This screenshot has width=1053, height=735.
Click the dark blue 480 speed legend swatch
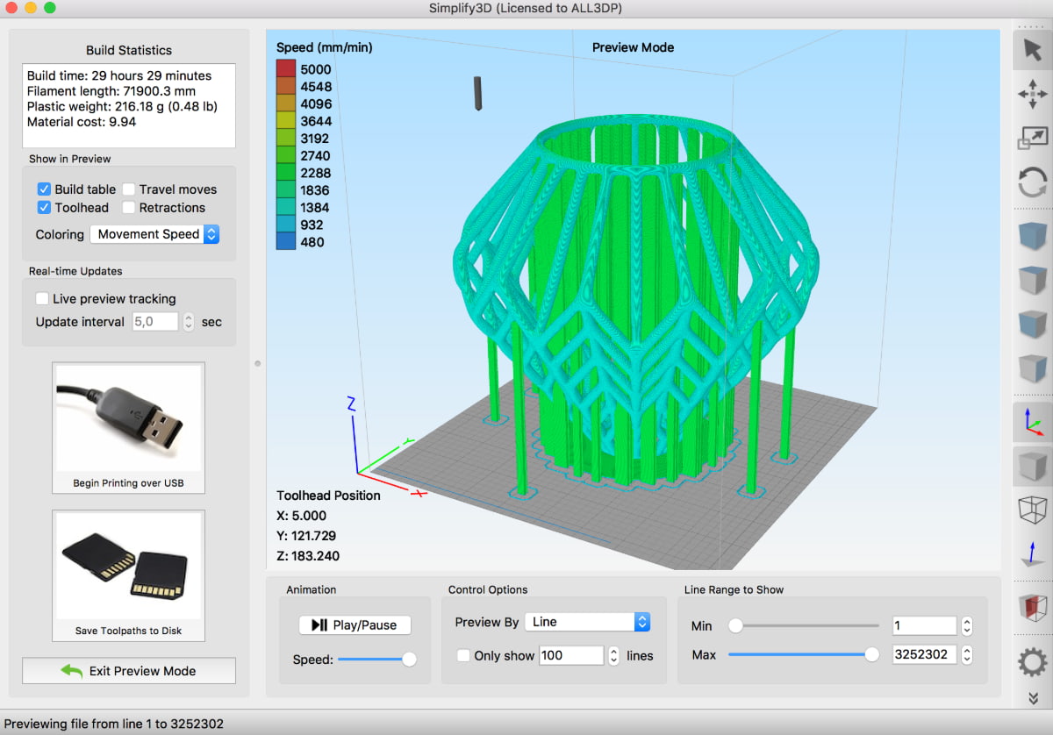[286, 242]
